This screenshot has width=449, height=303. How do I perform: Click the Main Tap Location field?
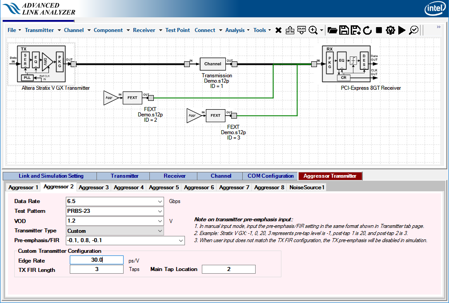(229, 269)
